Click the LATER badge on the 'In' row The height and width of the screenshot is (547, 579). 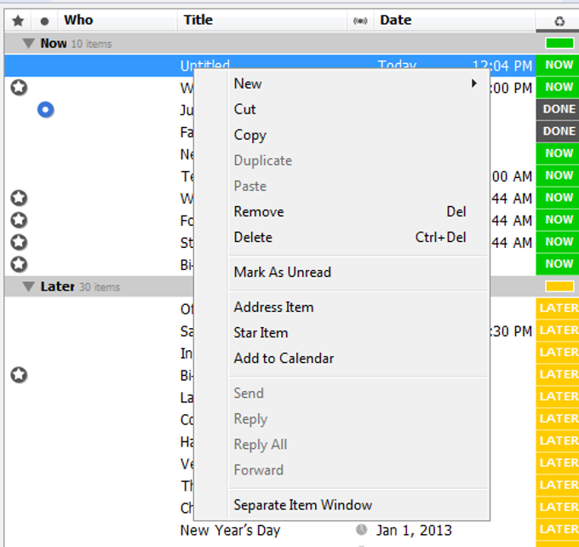558,353
